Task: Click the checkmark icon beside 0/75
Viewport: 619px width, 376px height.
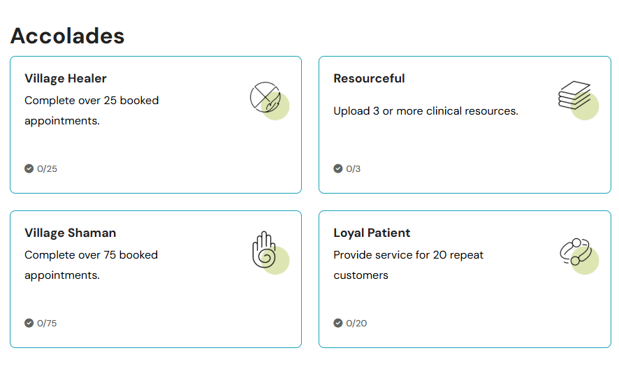Action: [29, 323]
